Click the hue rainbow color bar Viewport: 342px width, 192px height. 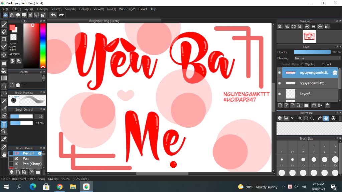43,45
